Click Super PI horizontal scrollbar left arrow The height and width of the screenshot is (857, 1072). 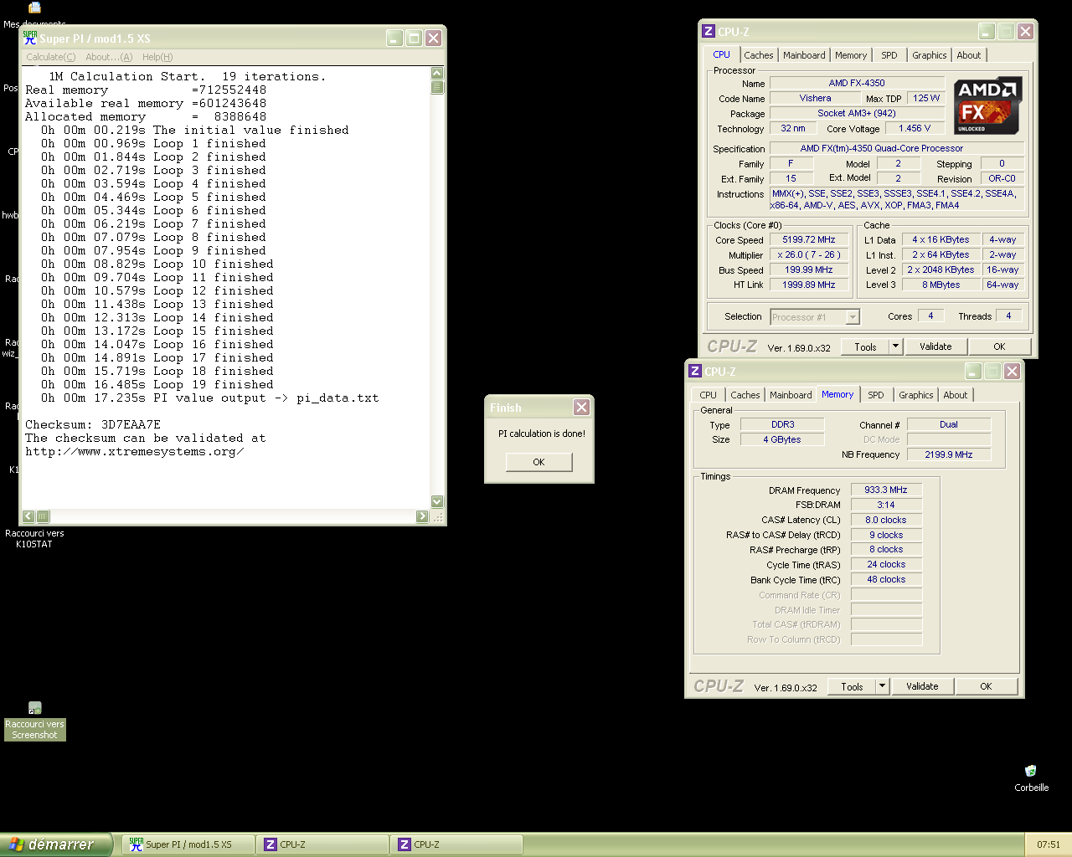28,516
